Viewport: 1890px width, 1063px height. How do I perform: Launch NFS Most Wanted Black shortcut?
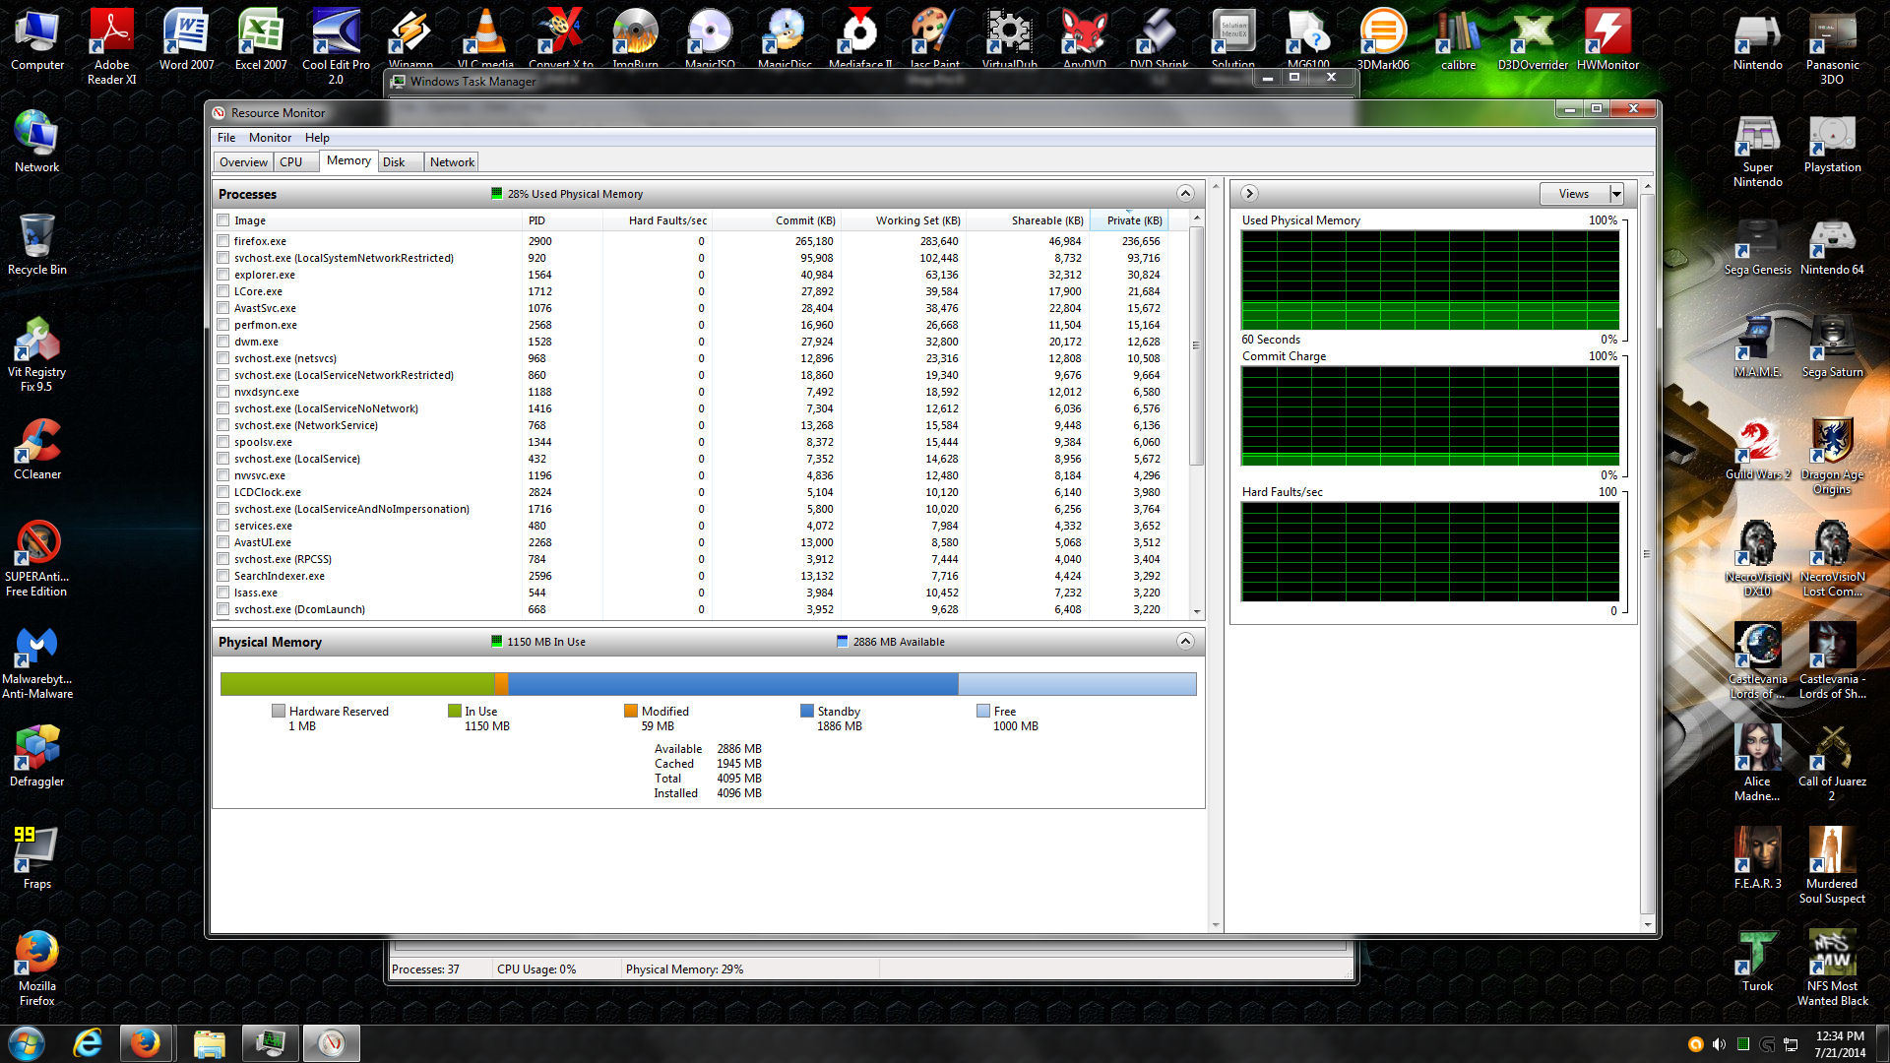click(x=1832, y=968)
